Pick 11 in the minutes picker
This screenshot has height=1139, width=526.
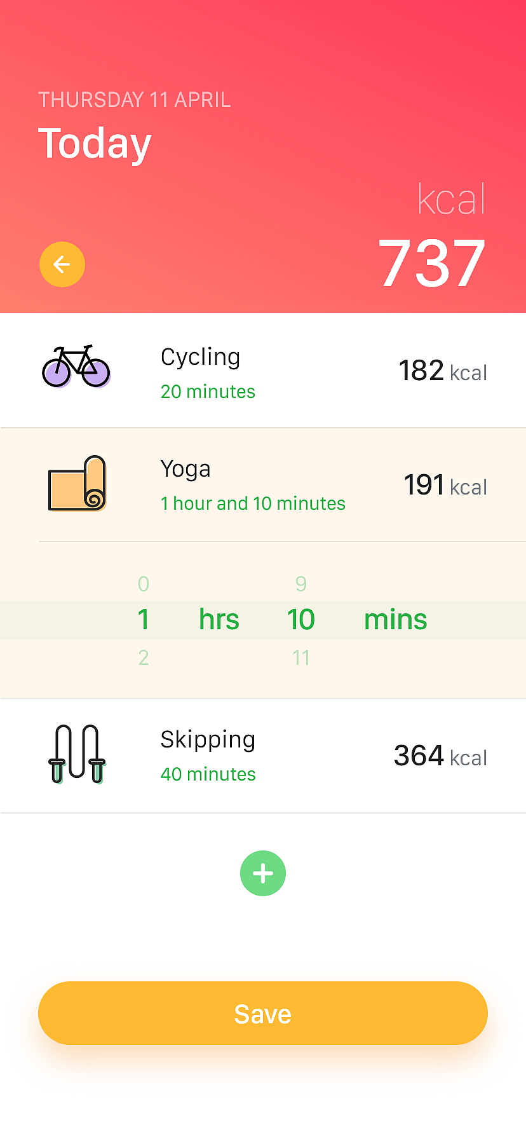click(x=301, y=657)
